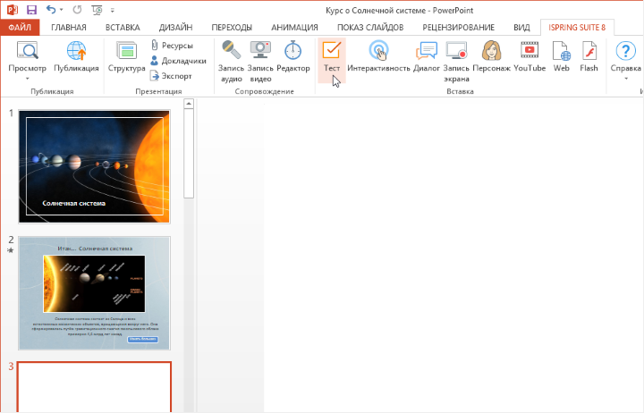Expand the Справка dropdown arrow
The image size is (644, 413).
(626, 79)
